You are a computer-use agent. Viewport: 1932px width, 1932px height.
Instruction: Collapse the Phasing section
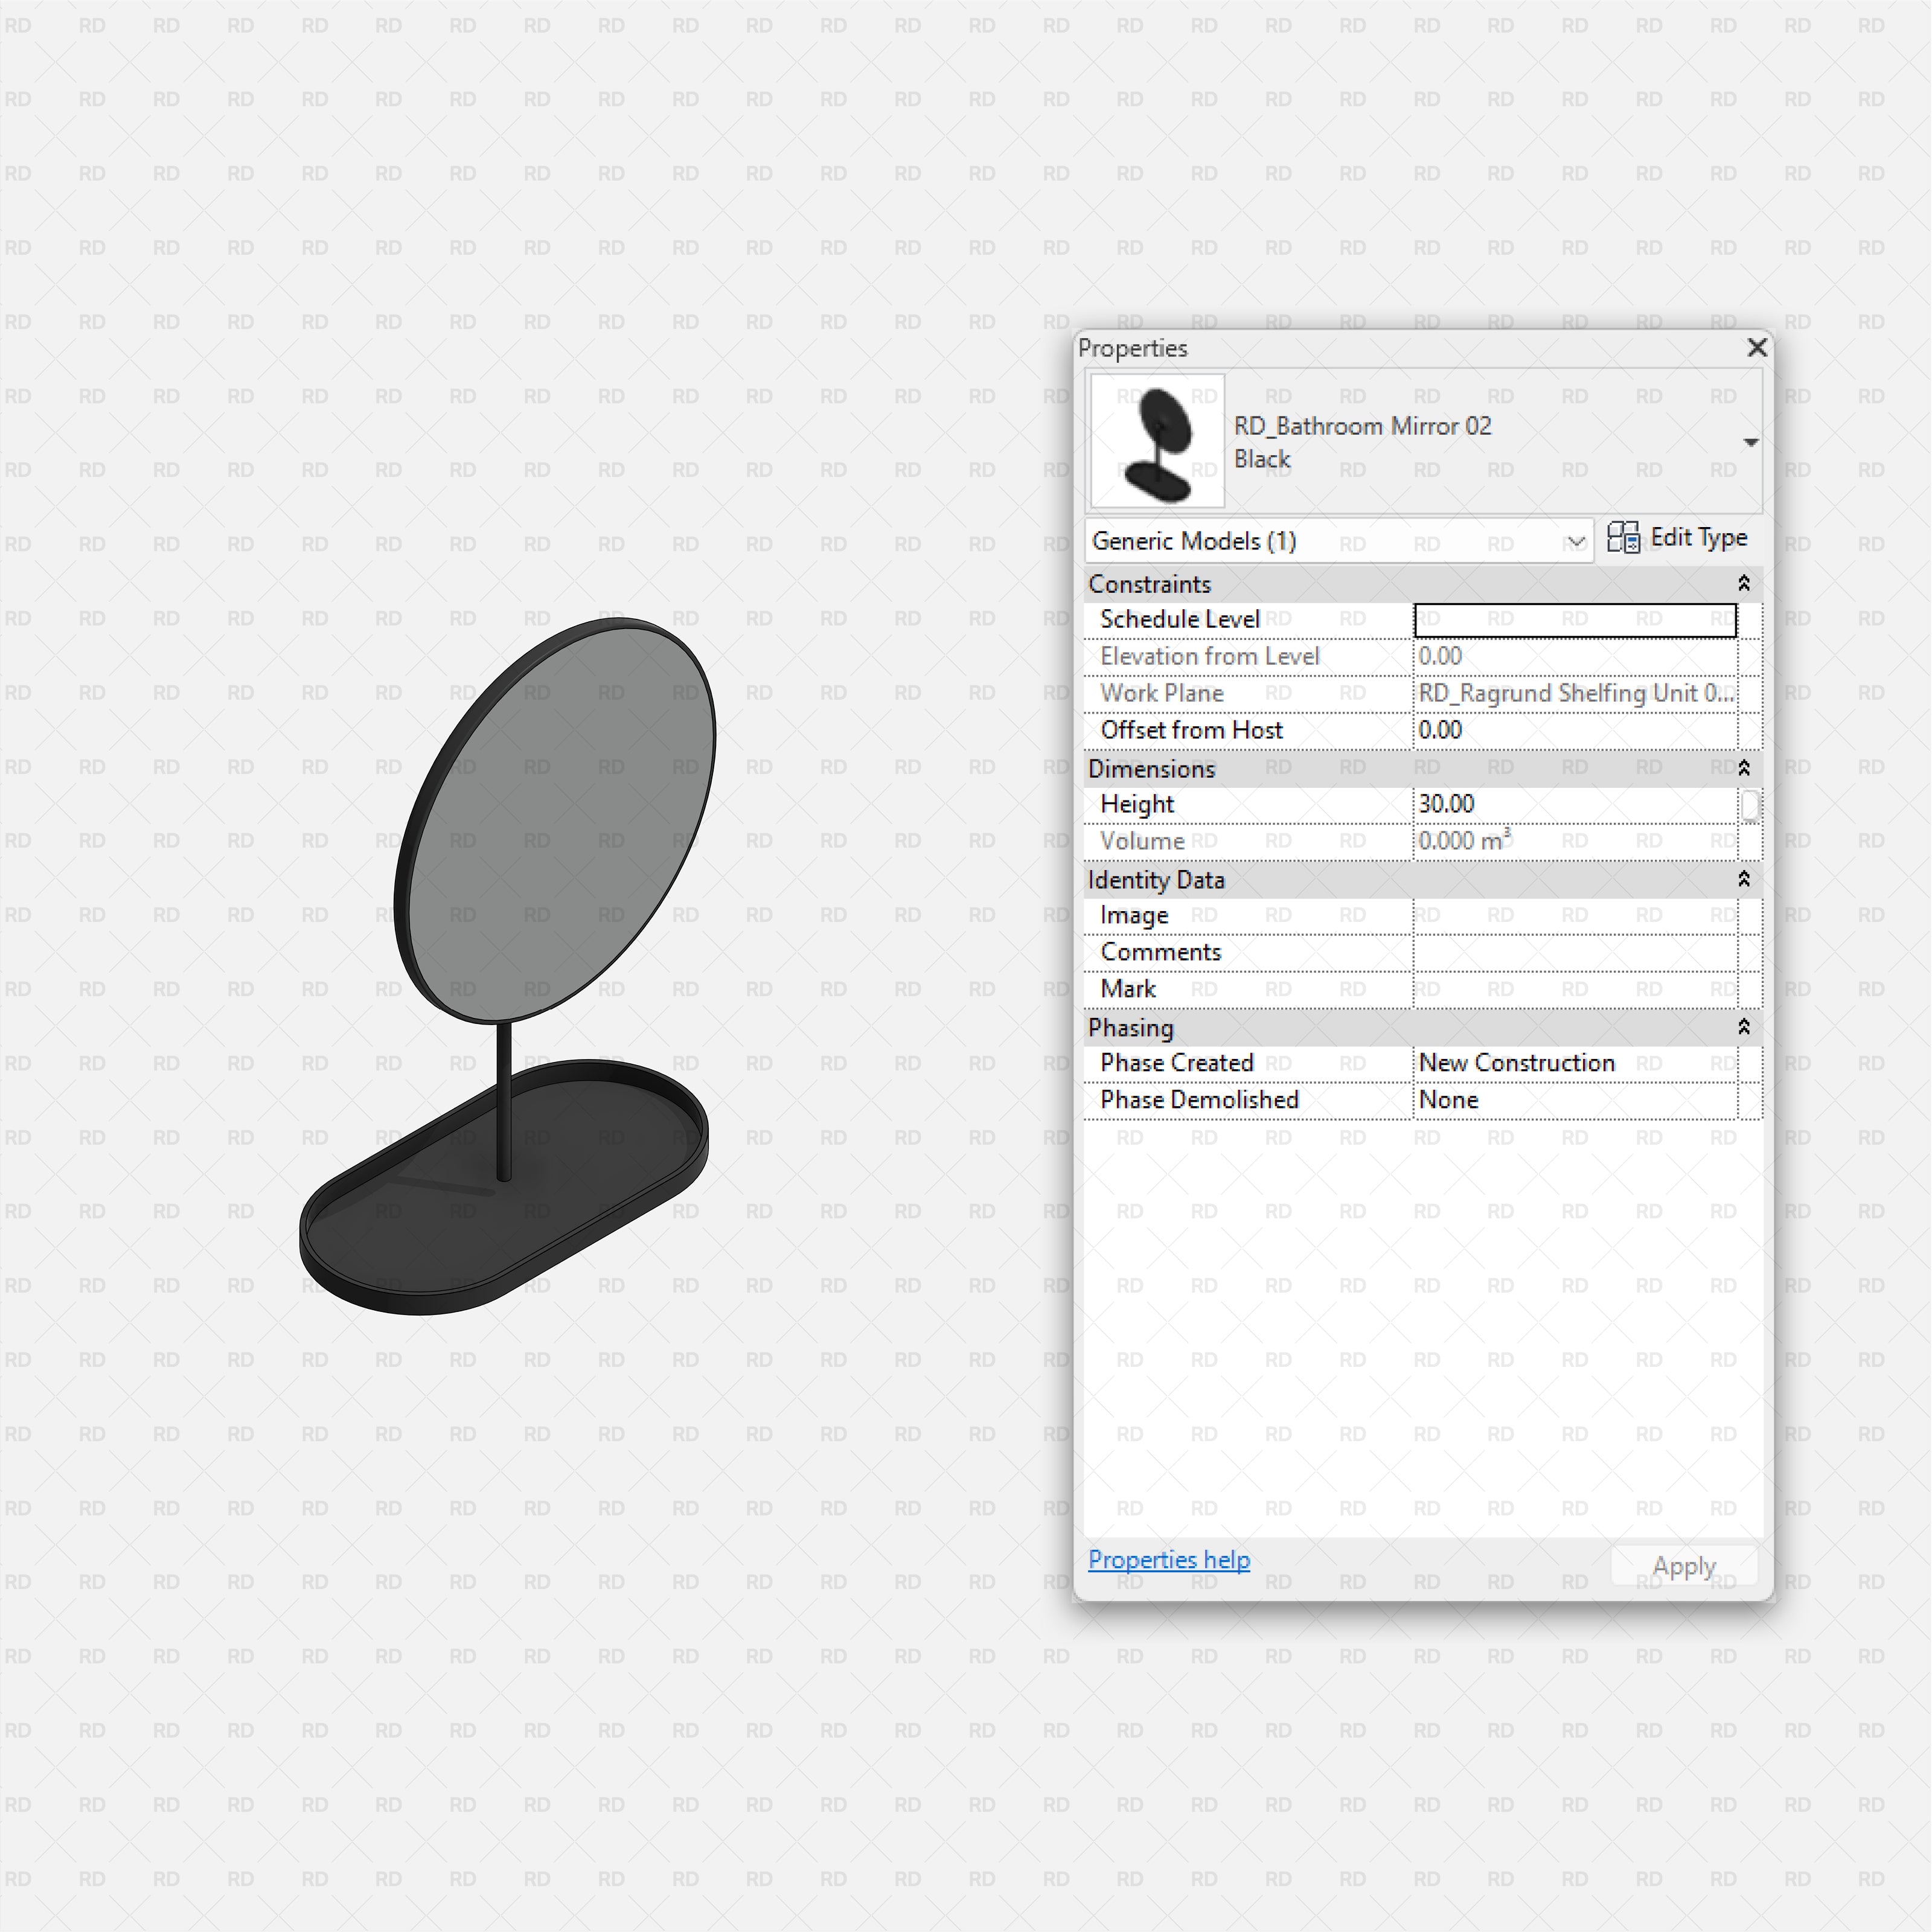pos(1743,1027)
